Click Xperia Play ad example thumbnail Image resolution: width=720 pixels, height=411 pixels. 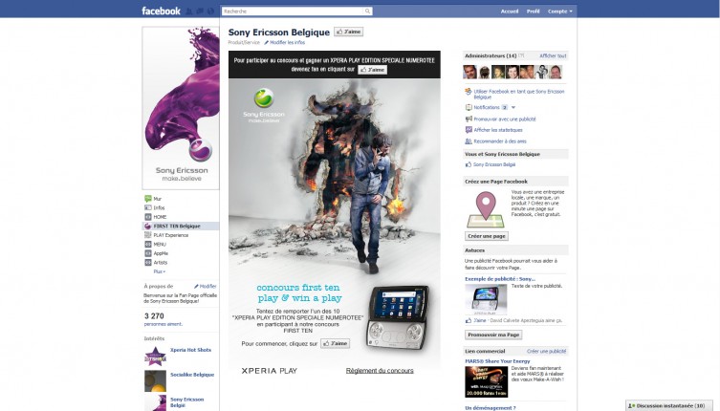[486, 299]
